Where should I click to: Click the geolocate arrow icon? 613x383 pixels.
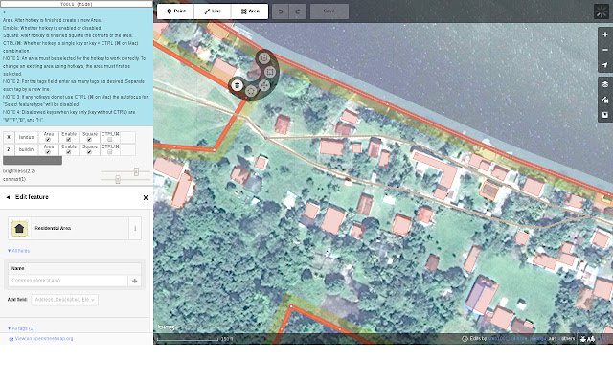coord(604,65)
